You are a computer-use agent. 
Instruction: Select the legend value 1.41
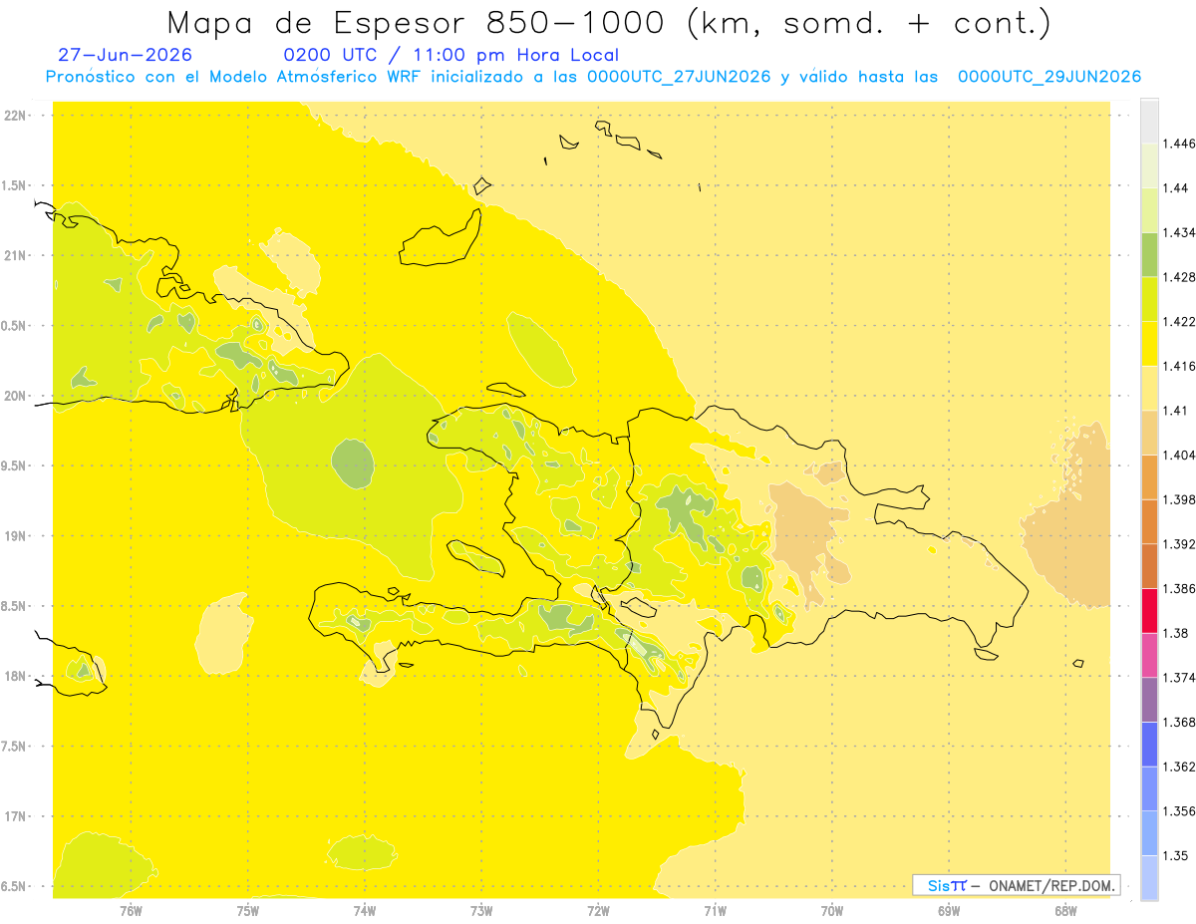(x=1176, y=411)
